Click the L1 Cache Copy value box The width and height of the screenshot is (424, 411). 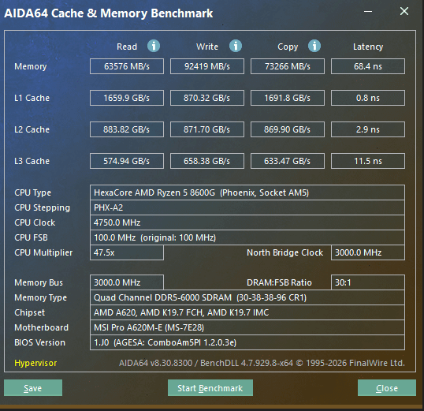(x=288, y=98)
